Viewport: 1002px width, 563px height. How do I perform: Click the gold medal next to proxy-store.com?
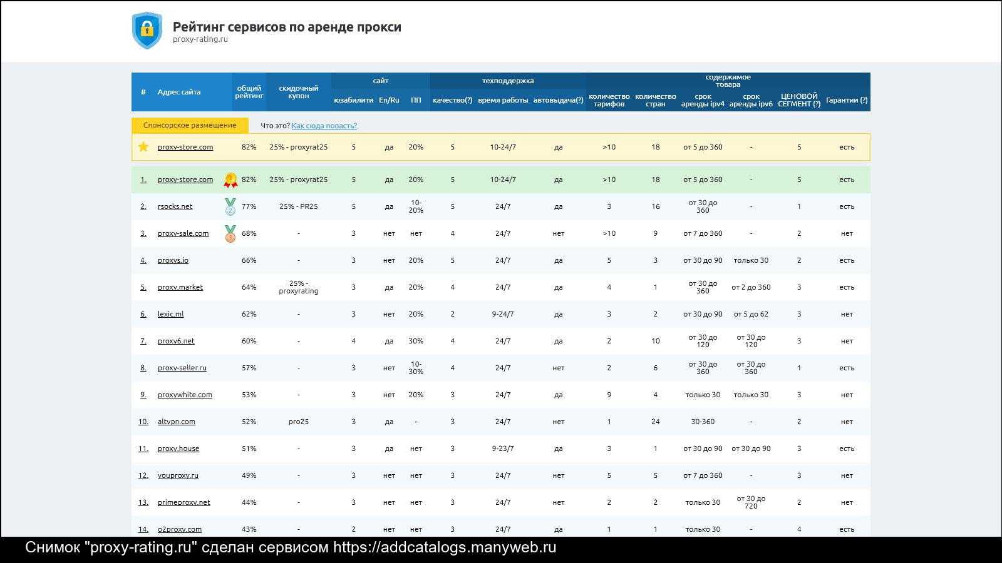[x=230, y=180]
